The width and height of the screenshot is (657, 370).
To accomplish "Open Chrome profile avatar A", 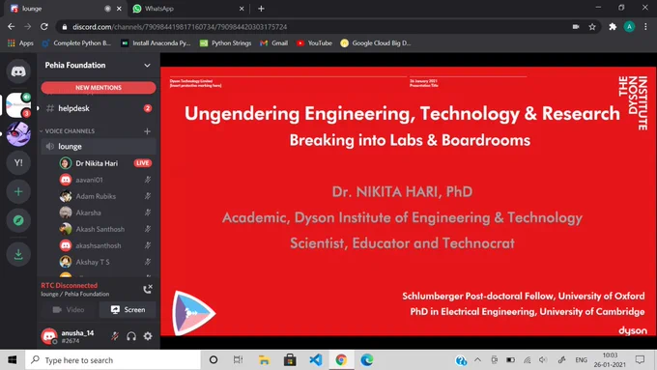I will point(629,27).
